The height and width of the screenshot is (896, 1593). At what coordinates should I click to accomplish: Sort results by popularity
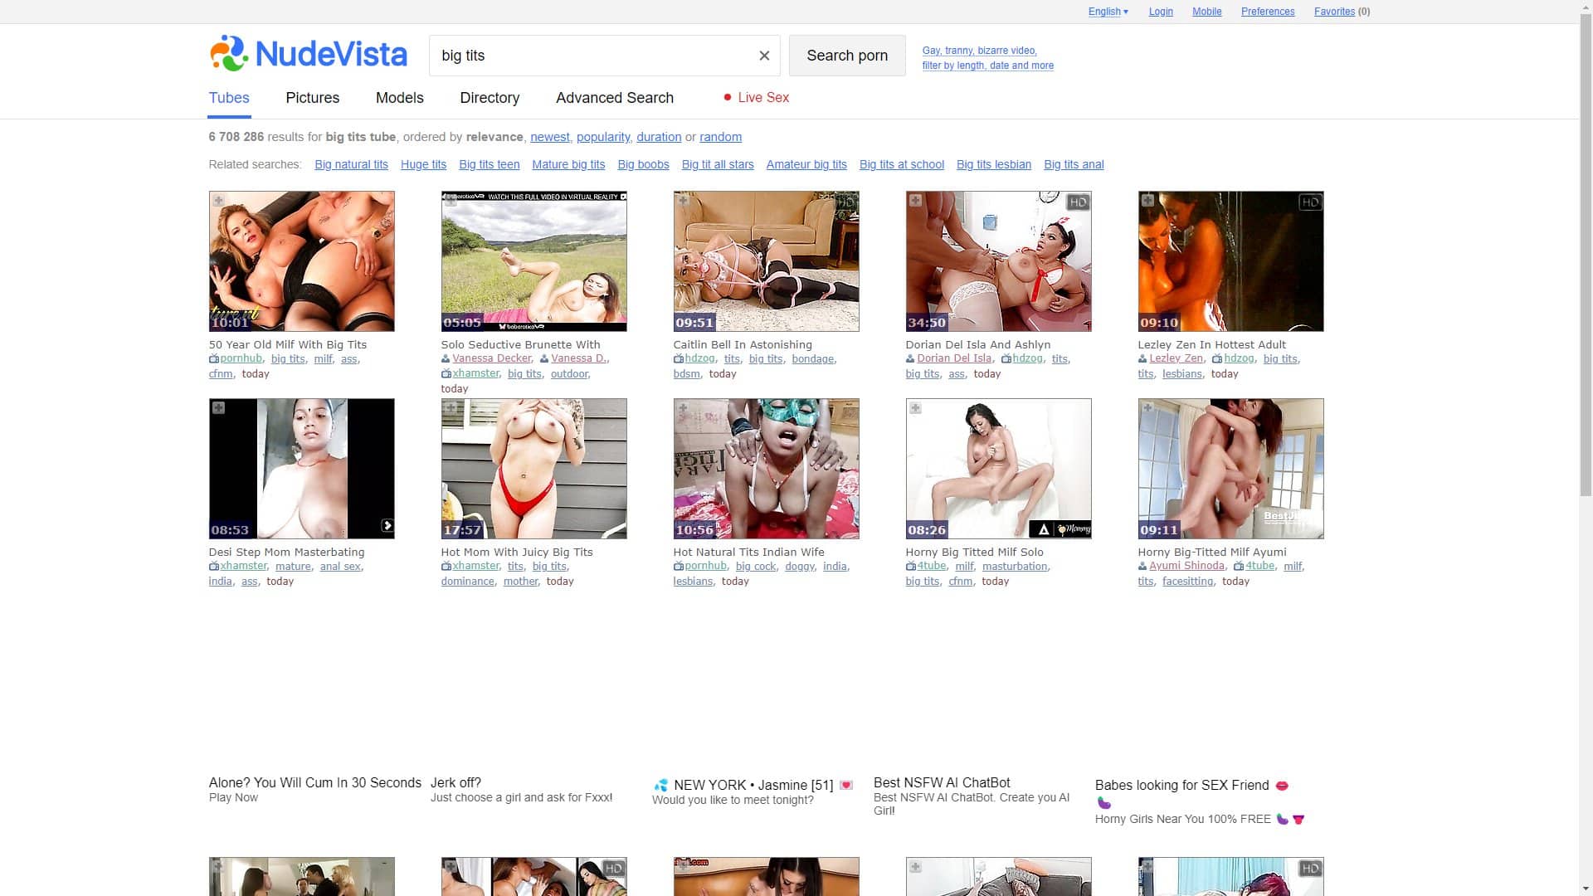[603, 137]
